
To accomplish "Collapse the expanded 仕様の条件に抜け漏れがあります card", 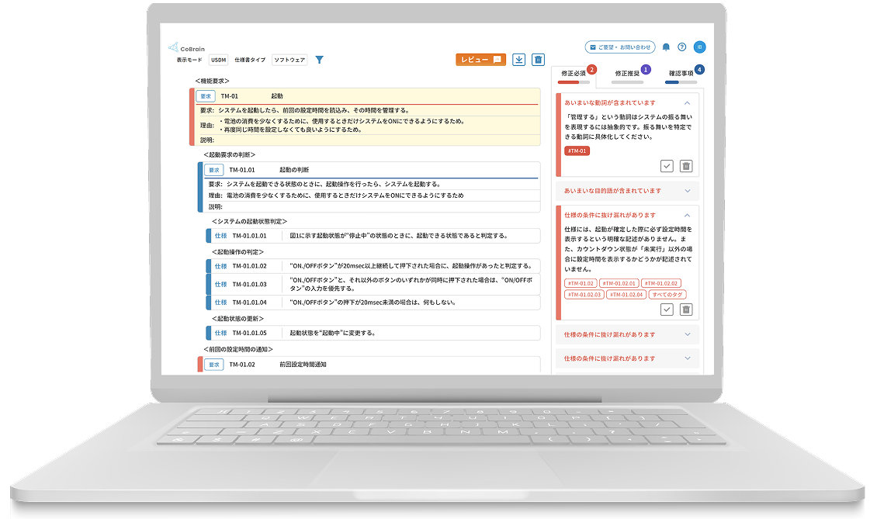I will coord(687,215).
